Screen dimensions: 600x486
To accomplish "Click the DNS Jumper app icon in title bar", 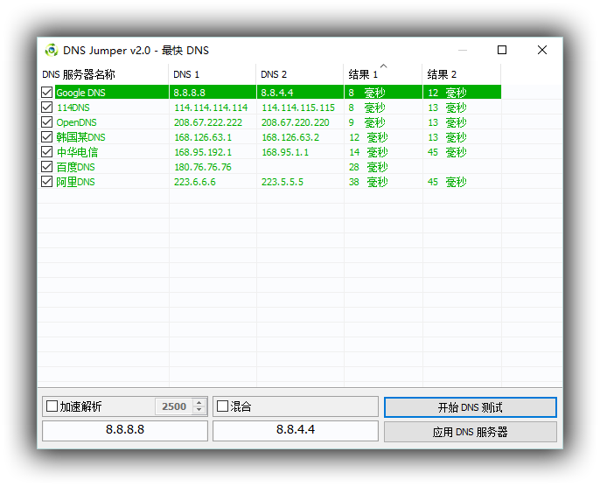I will [x=52, y=50].
